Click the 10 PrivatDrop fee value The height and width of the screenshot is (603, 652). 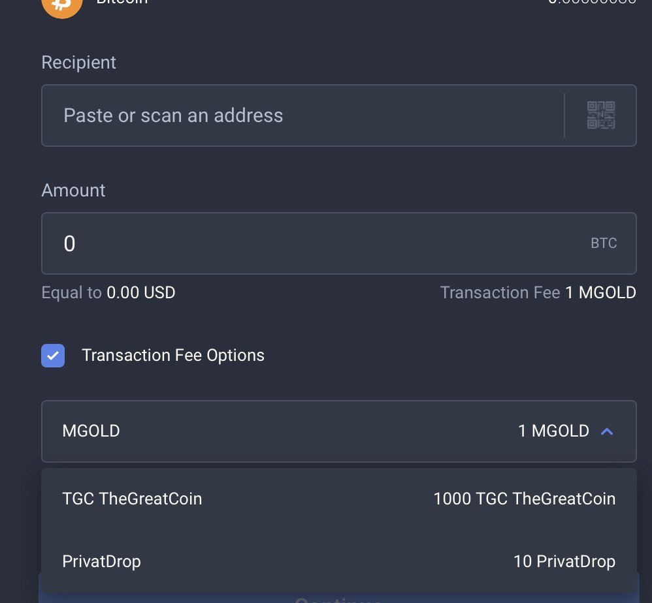[x=564, y=561]
